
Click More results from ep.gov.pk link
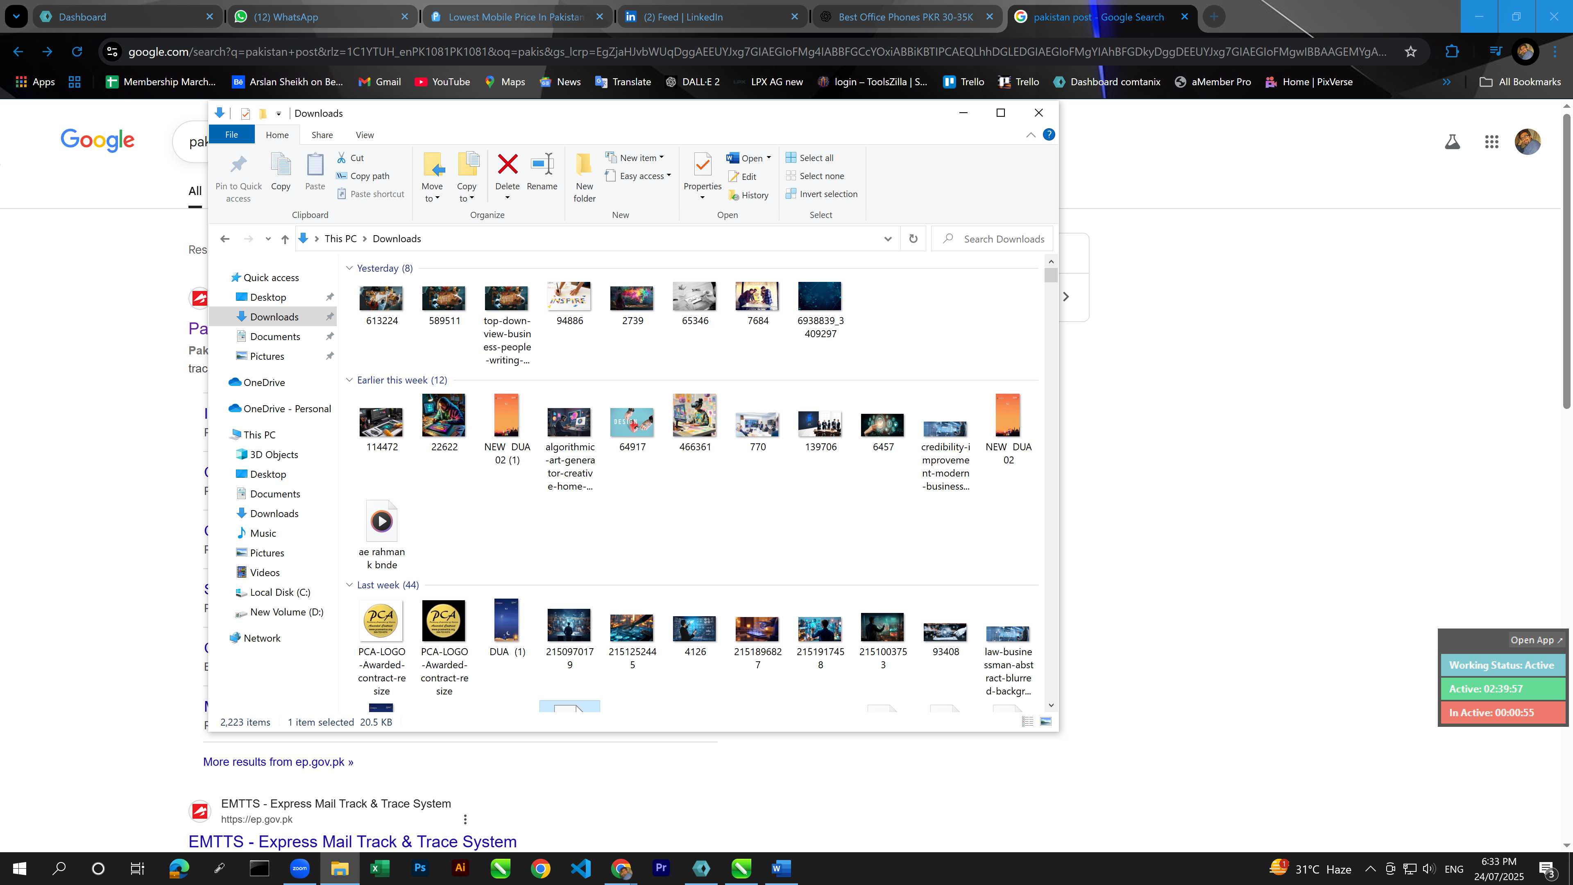coord(278,762)
